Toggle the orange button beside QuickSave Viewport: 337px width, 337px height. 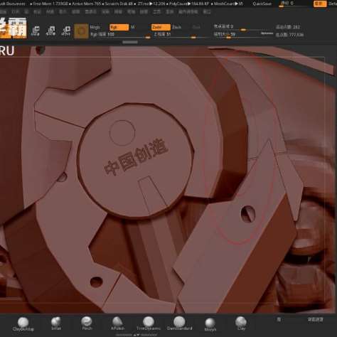click(x=320, y=4)
